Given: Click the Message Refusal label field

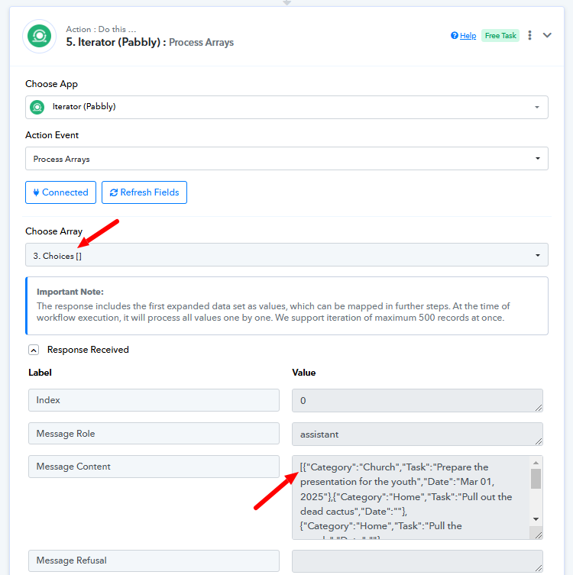Looking at the screenshot, I should [x=154, y=560].
